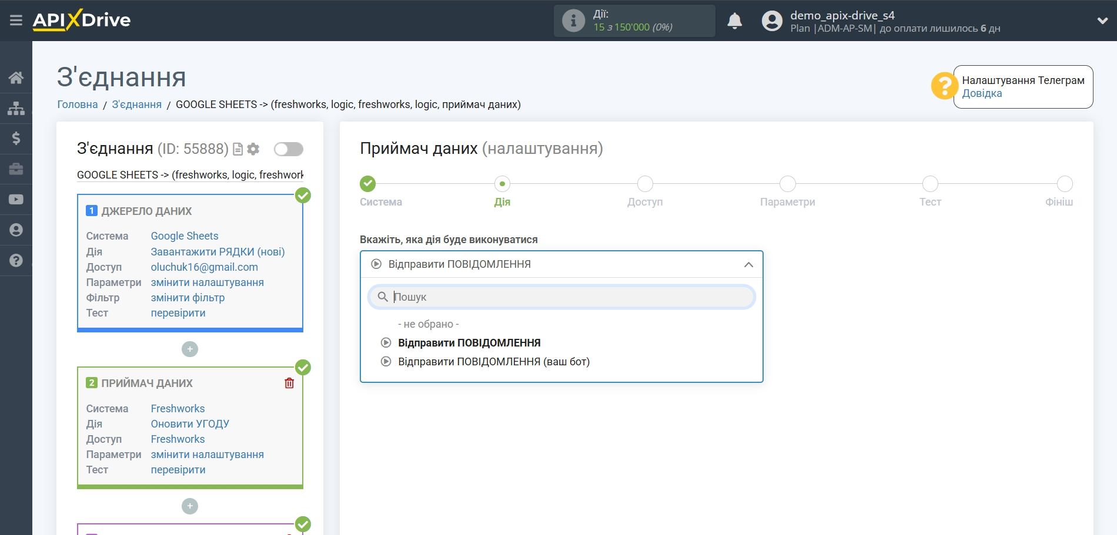
Task: Select the "не обрано" option
Action: (428, 324)
